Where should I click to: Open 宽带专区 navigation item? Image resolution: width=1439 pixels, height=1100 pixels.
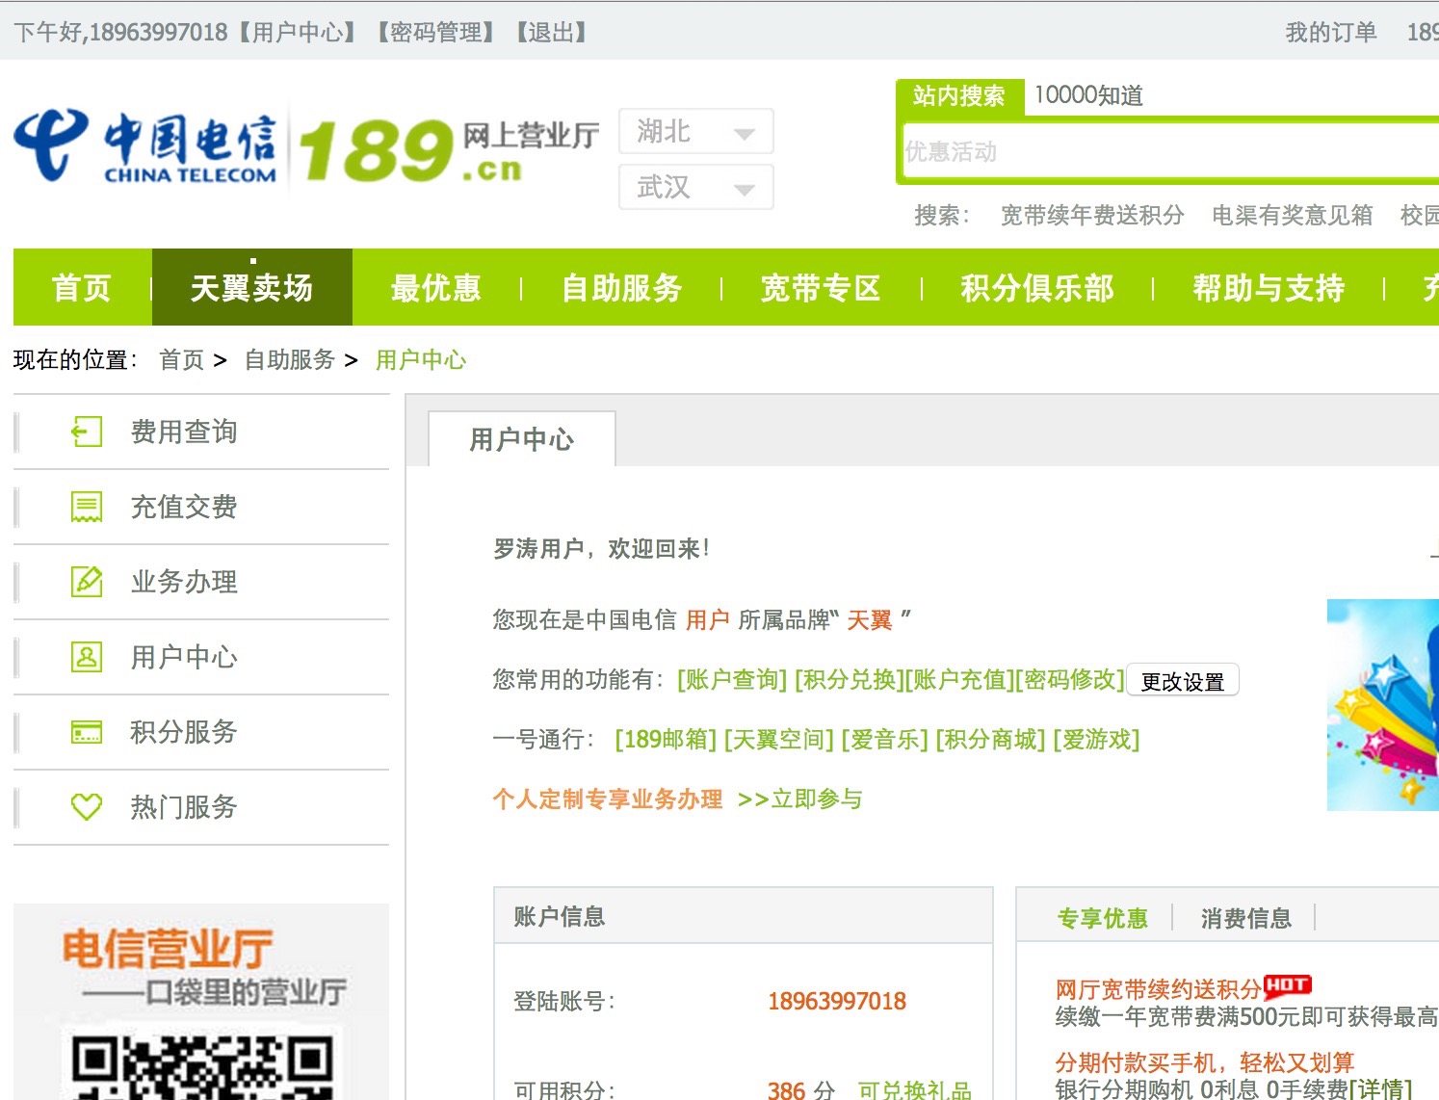821,287
